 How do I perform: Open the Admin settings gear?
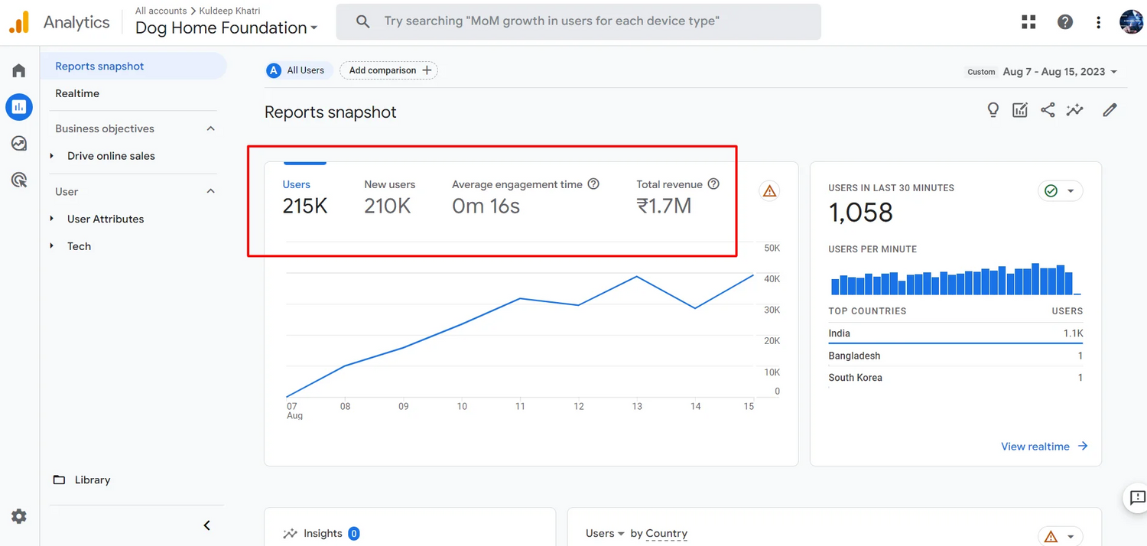pyautogui.click(x=19, y=516)
